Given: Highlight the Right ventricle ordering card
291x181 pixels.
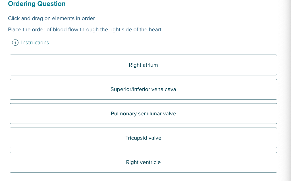Looking at the screenshot, I should pyautogui.click(x=143, y=162).
